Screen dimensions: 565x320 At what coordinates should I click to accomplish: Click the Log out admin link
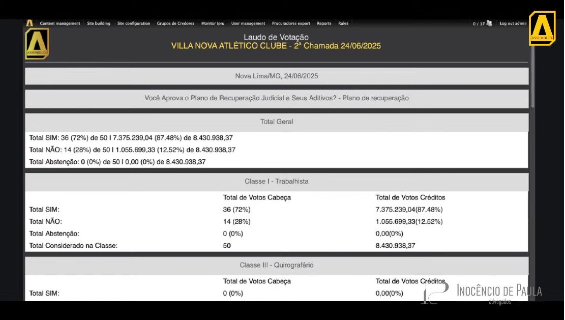[x=513, y=23]
